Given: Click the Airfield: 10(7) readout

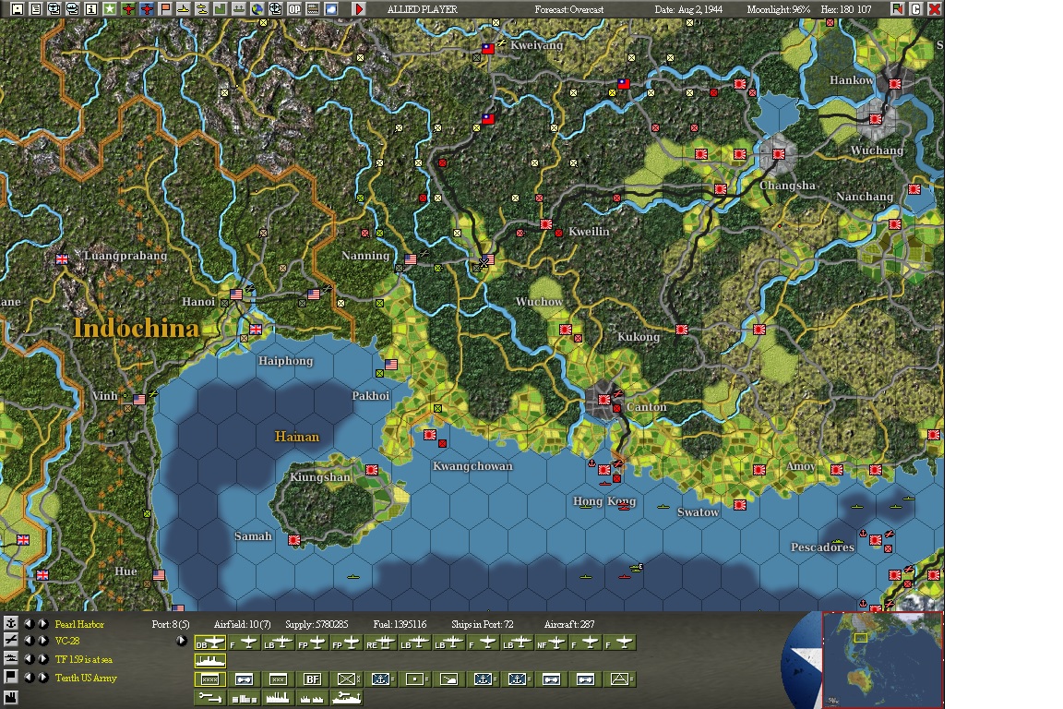Looking at the screenshot, I should click(242, 624).
